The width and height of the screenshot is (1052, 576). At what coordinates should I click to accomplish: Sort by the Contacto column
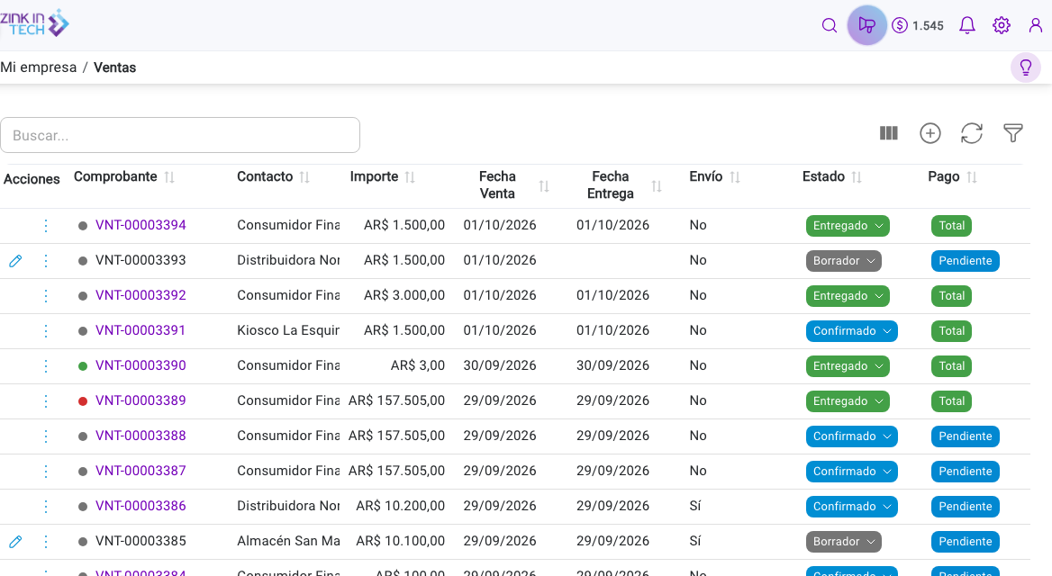[304, 177]
